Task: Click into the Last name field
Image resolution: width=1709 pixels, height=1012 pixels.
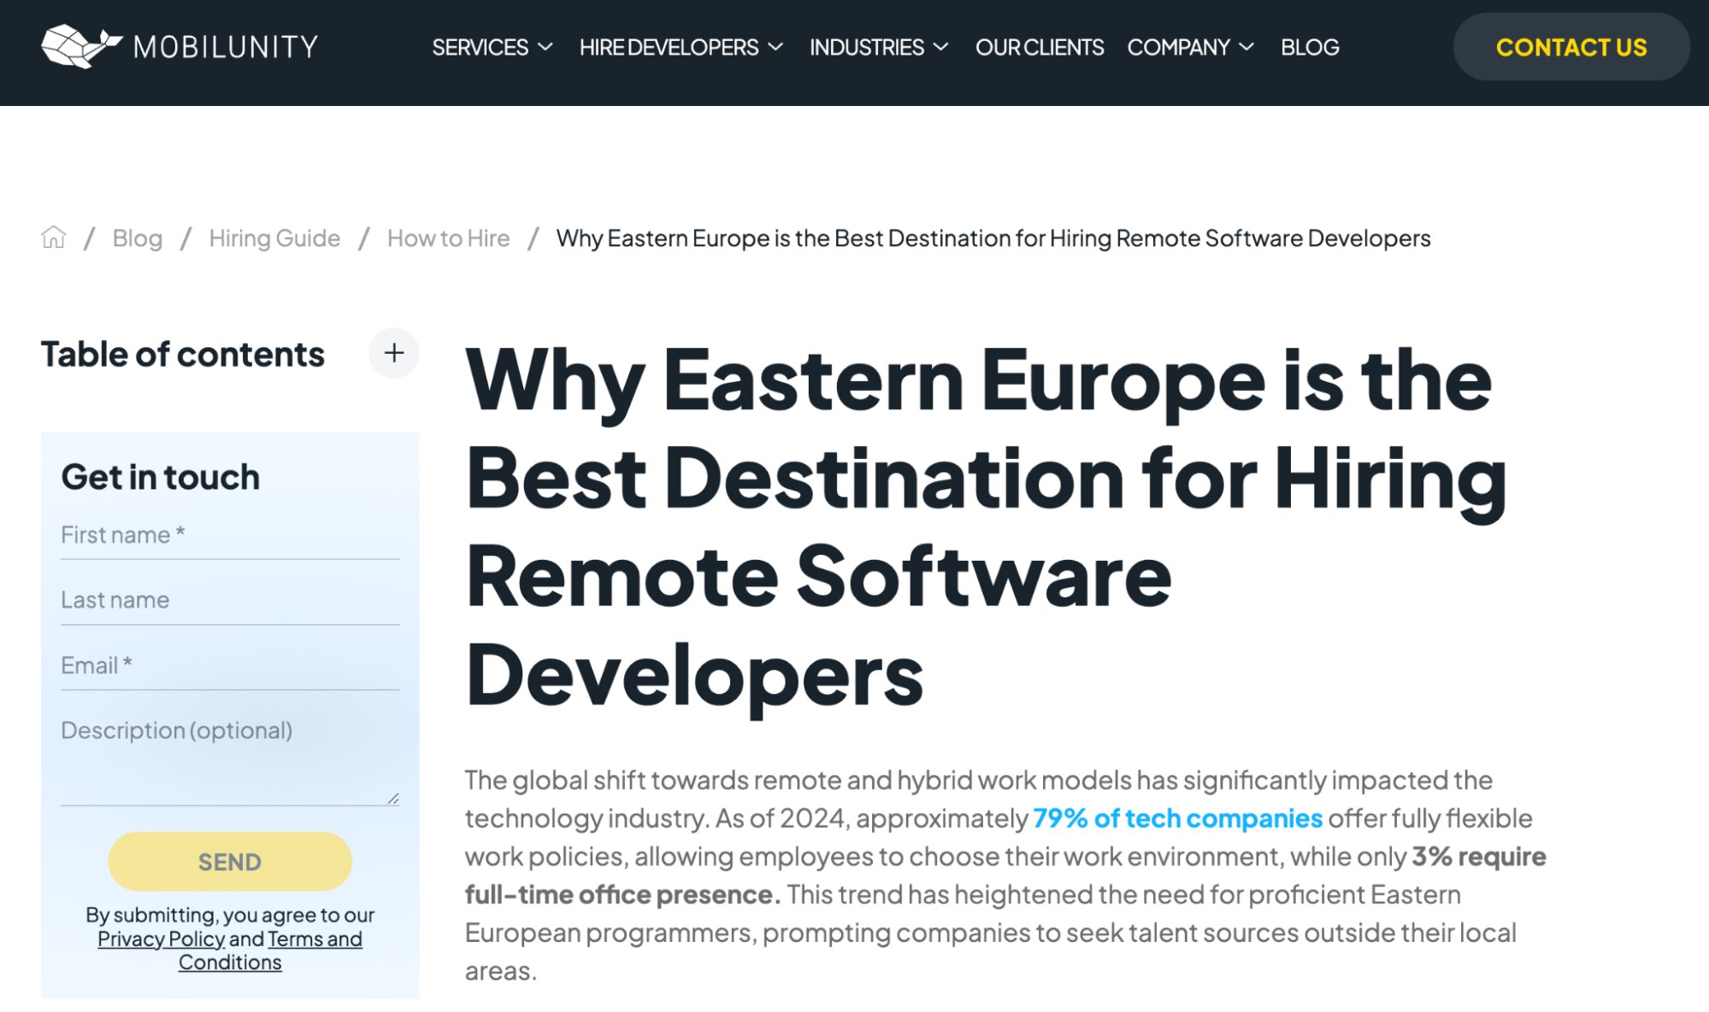Action: pyautogui.click(x=229, y=601)
